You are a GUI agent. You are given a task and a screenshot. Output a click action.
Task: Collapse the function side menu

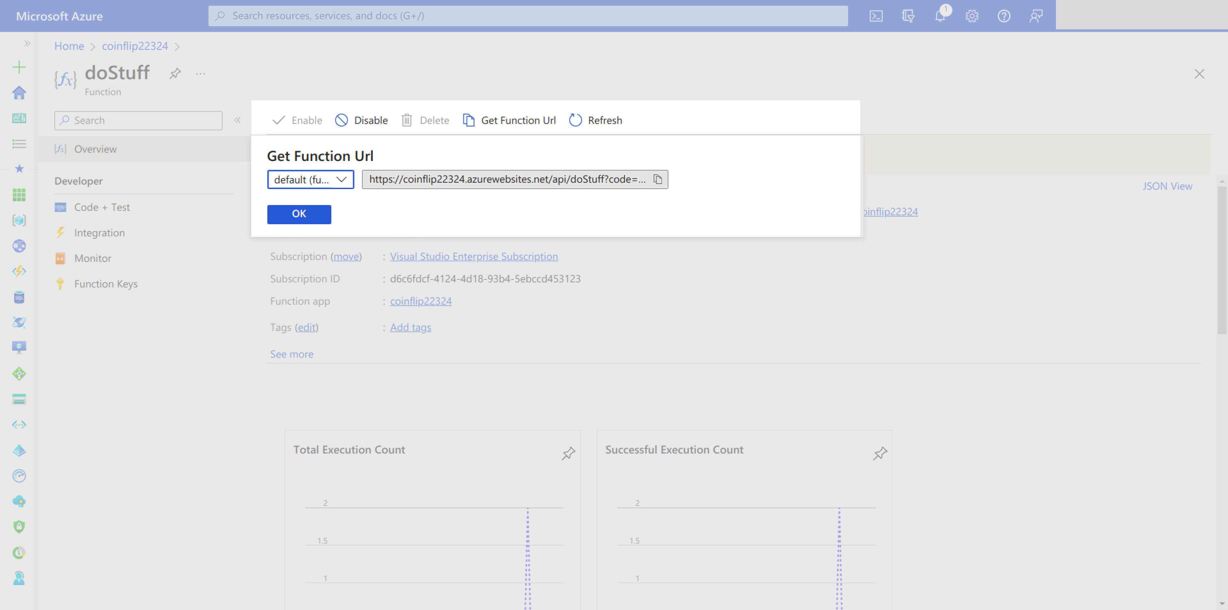[x=237, y=120]
